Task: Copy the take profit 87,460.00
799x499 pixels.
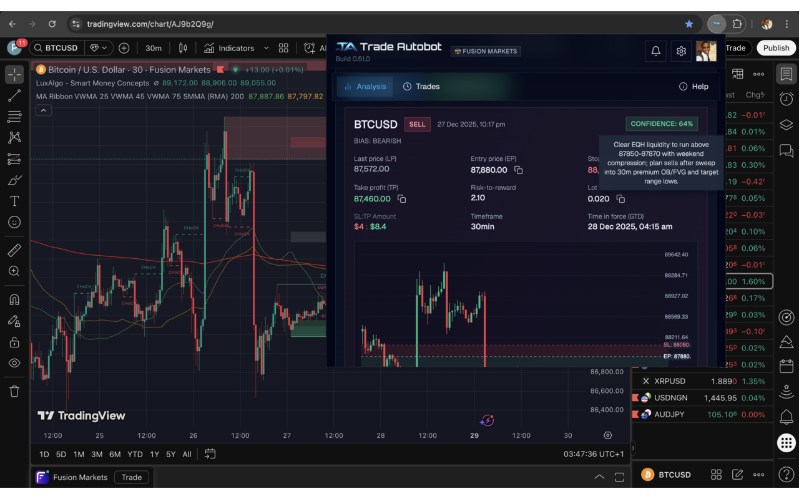Action: pyautogui.click(x=401, y=199)
